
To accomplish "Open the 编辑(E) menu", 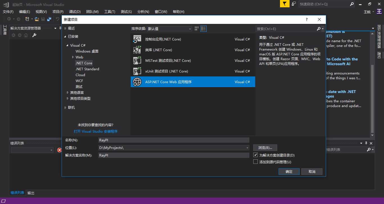I will tap(24, 12).
